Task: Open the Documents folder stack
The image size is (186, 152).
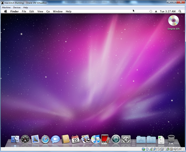Action: 151,139
